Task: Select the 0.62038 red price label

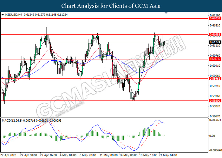Action: coord(215,18)
